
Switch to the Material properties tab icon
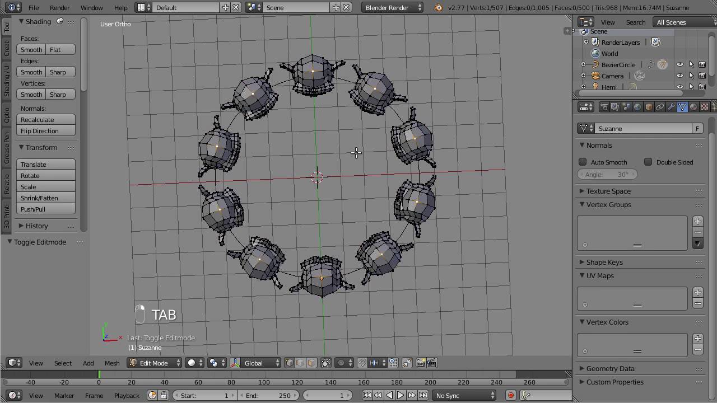[x=693, y=107]
